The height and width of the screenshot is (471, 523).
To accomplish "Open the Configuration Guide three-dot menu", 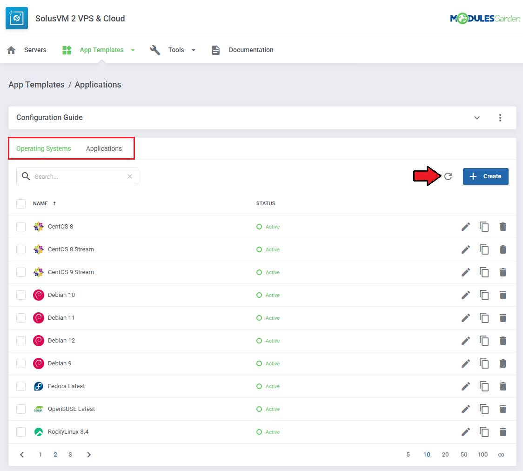I will 500,118.
